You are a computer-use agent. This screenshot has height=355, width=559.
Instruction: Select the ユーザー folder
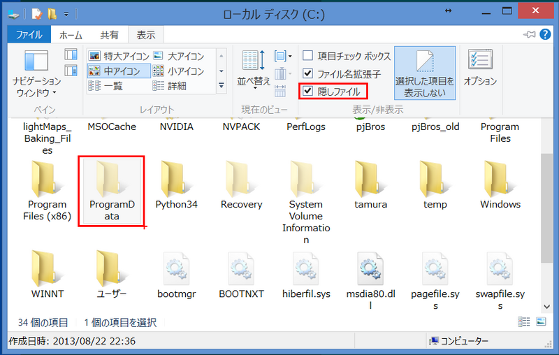112,275
